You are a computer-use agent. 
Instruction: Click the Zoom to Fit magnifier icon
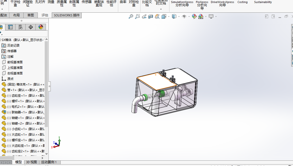(x=131, y=17)
